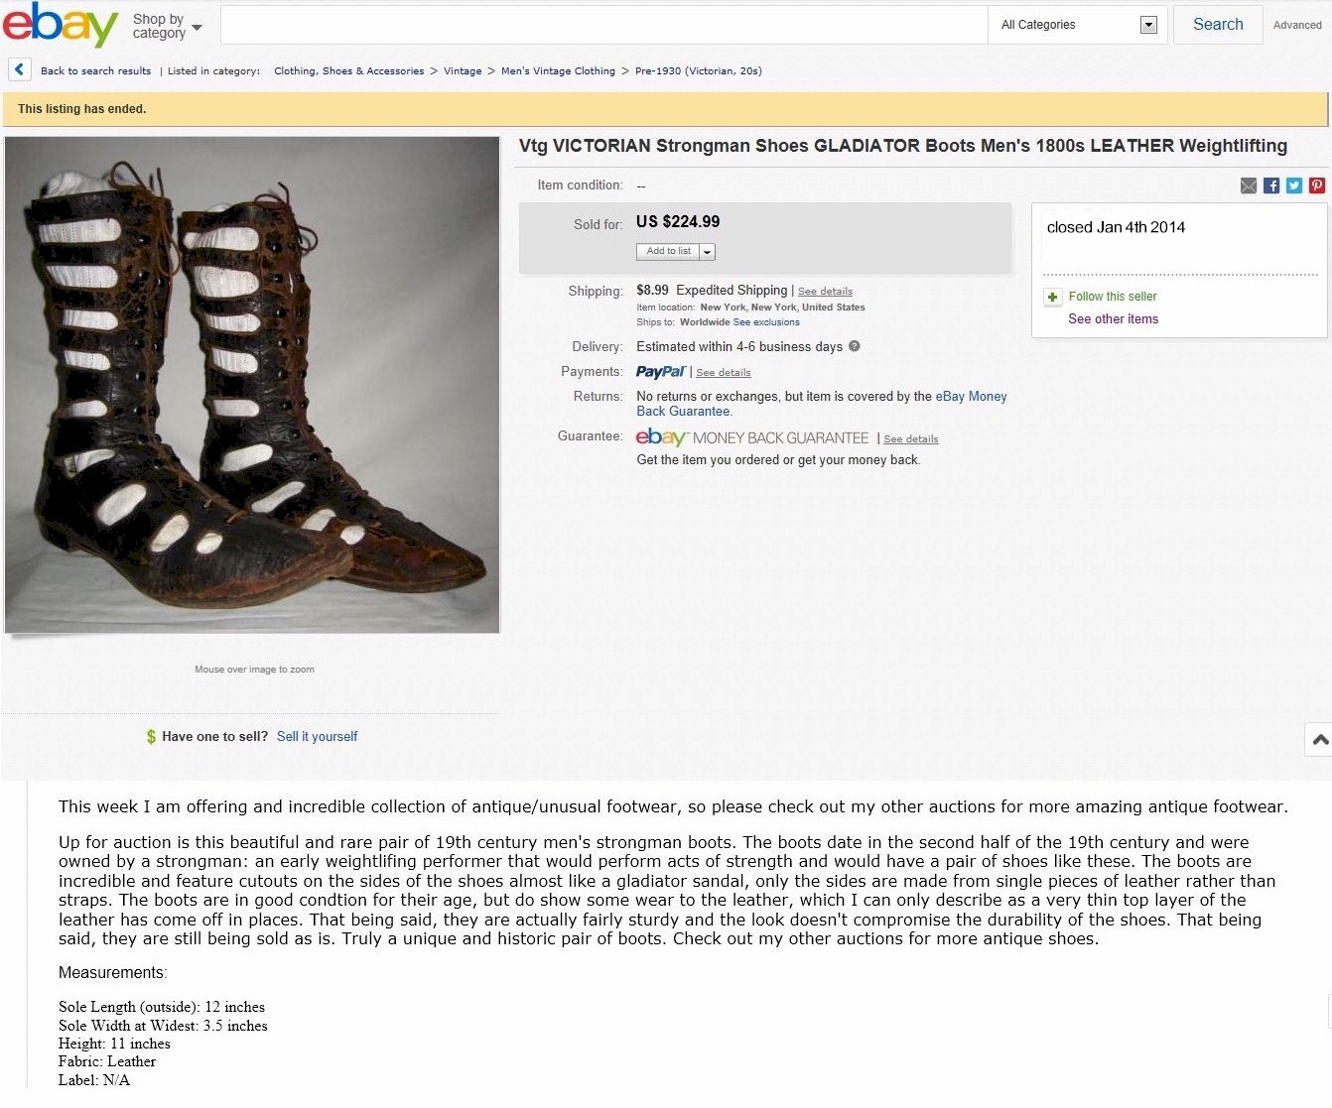Click the strongman boots product photo
The height and width of the screenshot is (1108, 1332).
252,385
